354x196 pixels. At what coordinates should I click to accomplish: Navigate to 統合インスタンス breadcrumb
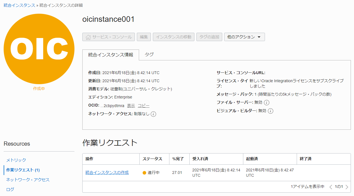tap(19, 5)
